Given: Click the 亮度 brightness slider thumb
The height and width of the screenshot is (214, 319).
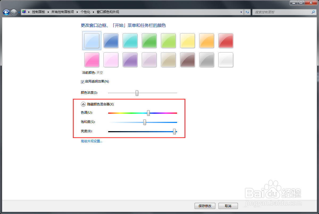Looking at the screenshot, I should click(x=174, y=131).
